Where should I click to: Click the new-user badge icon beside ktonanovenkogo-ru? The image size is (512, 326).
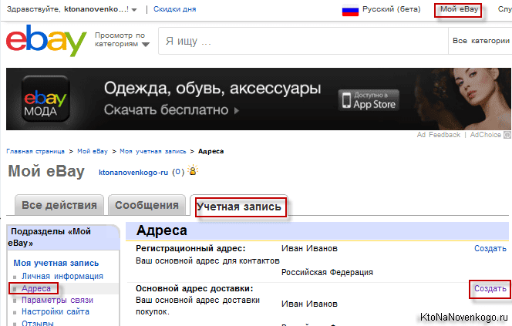pos(193,170)
